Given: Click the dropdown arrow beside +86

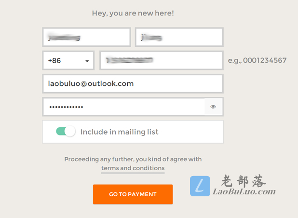Looking at the screenshot, I should point(87,61).
